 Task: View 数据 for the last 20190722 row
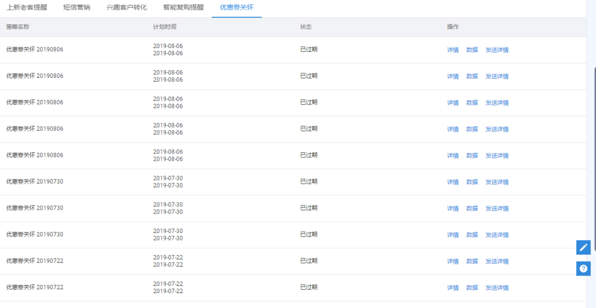tap(472, 288)
